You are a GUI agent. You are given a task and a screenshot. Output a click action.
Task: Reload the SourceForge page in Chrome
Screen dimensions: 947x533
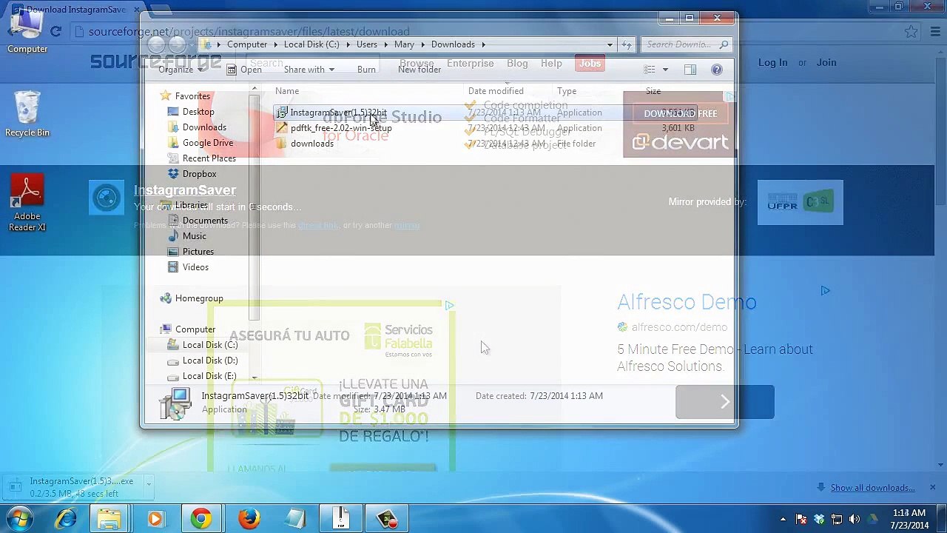pos(55,32)
